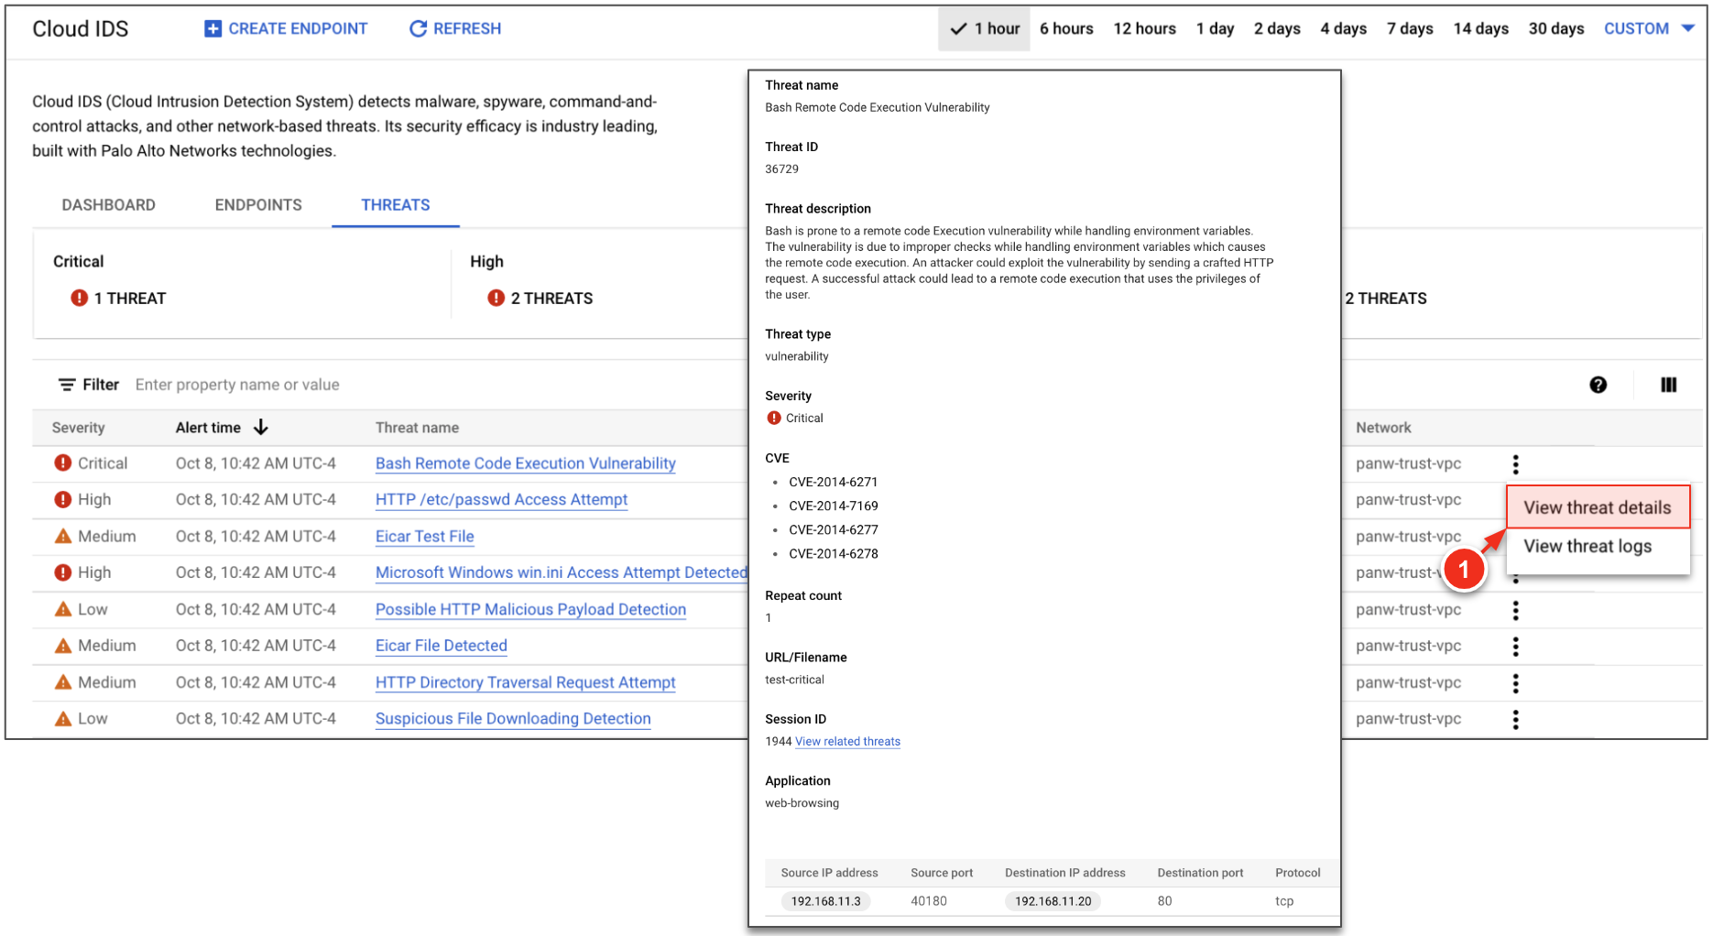Click the CREATE ENDPOINT button
Image resolution: width=1713 pixels, height=936 pixels.
click(285, 28)
